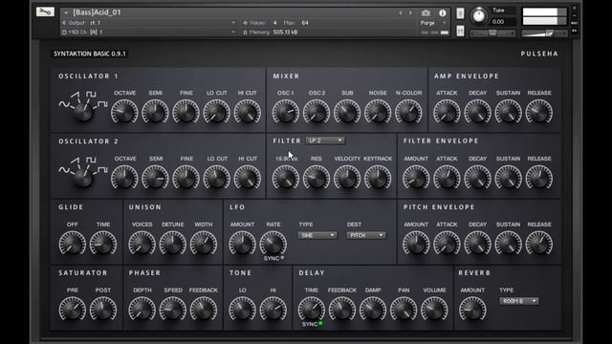Open the snapshot camera icon
Screen dimensions: 612x344
[426, 12]
